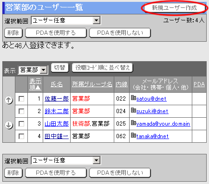
Task: Click company mail icon beside yamada@your.domain
Action: (x=133, y=123)
